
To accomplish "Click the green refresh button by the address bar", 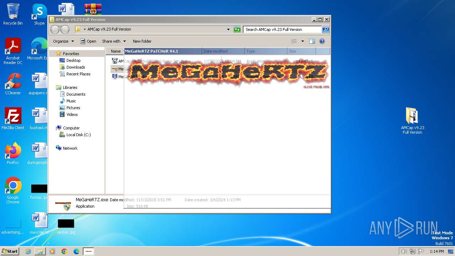I will click(x=237, y=30).
